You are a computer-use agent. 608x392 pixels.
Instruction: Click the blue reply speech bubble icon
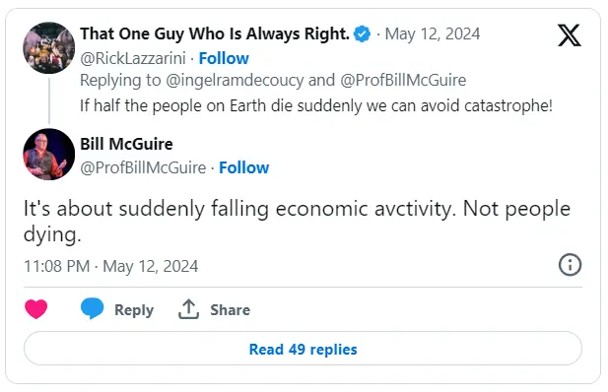click(92, 308)
